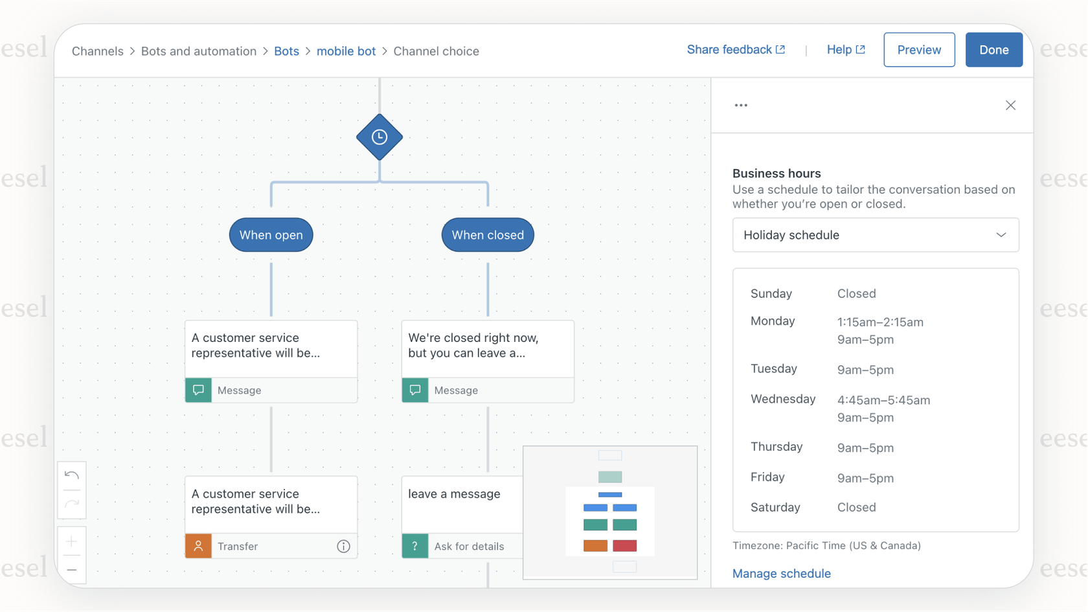The height and width of the screenshot is (612, 1088).
Task: Click the Manage schedule link
Action: pos(782,573)
